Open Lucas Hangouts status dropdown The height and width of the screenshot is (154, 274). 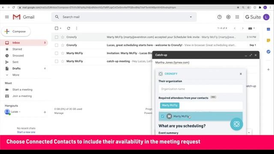tap(20, 112)
